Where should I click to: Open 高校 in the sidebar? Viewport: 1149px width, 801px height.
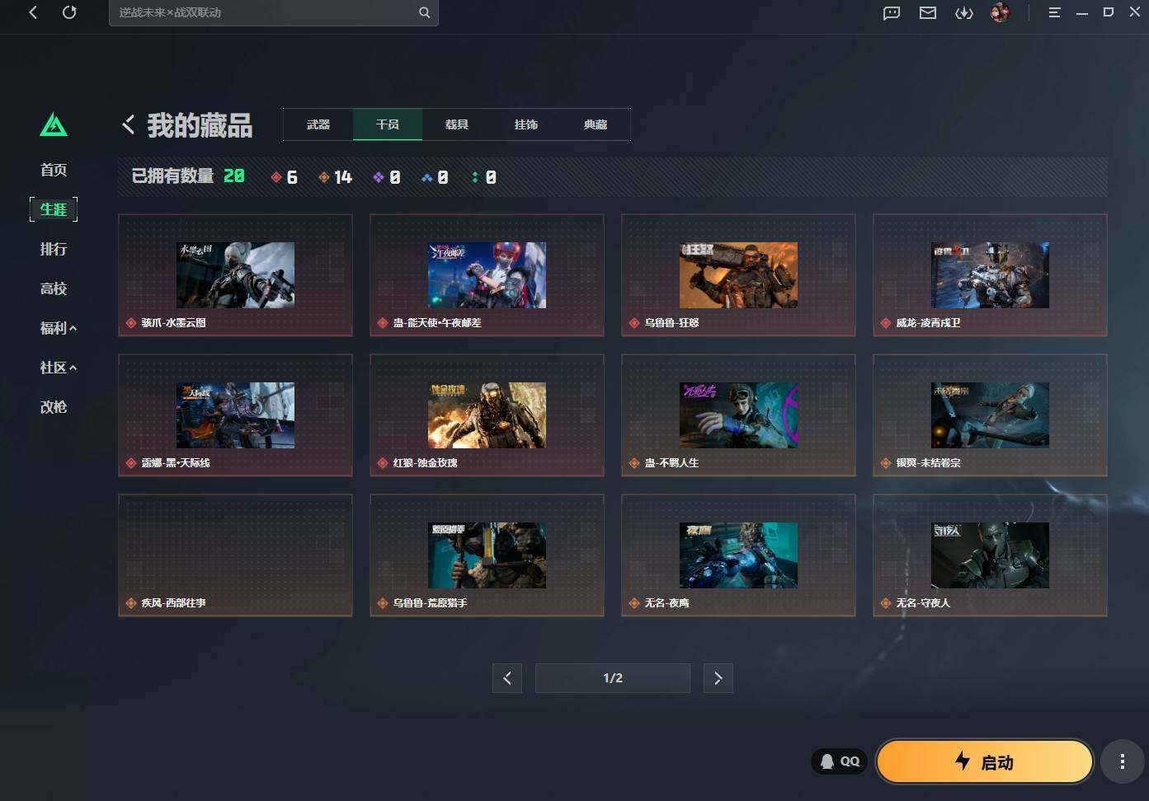point(54,288)
